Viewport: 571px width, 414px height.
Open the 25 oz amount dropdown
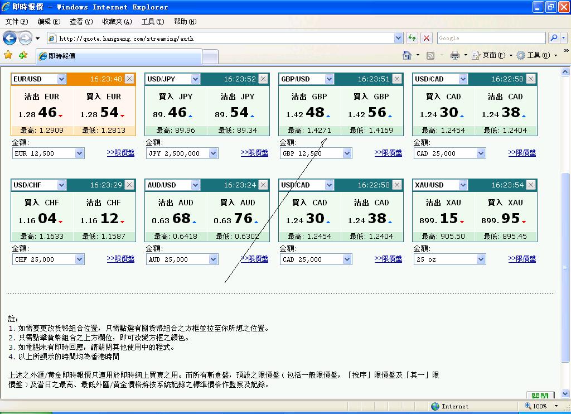(x=481, y=259)
